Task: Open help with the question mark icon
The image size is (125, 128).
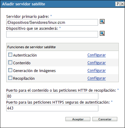Action: tap(118, 4)
